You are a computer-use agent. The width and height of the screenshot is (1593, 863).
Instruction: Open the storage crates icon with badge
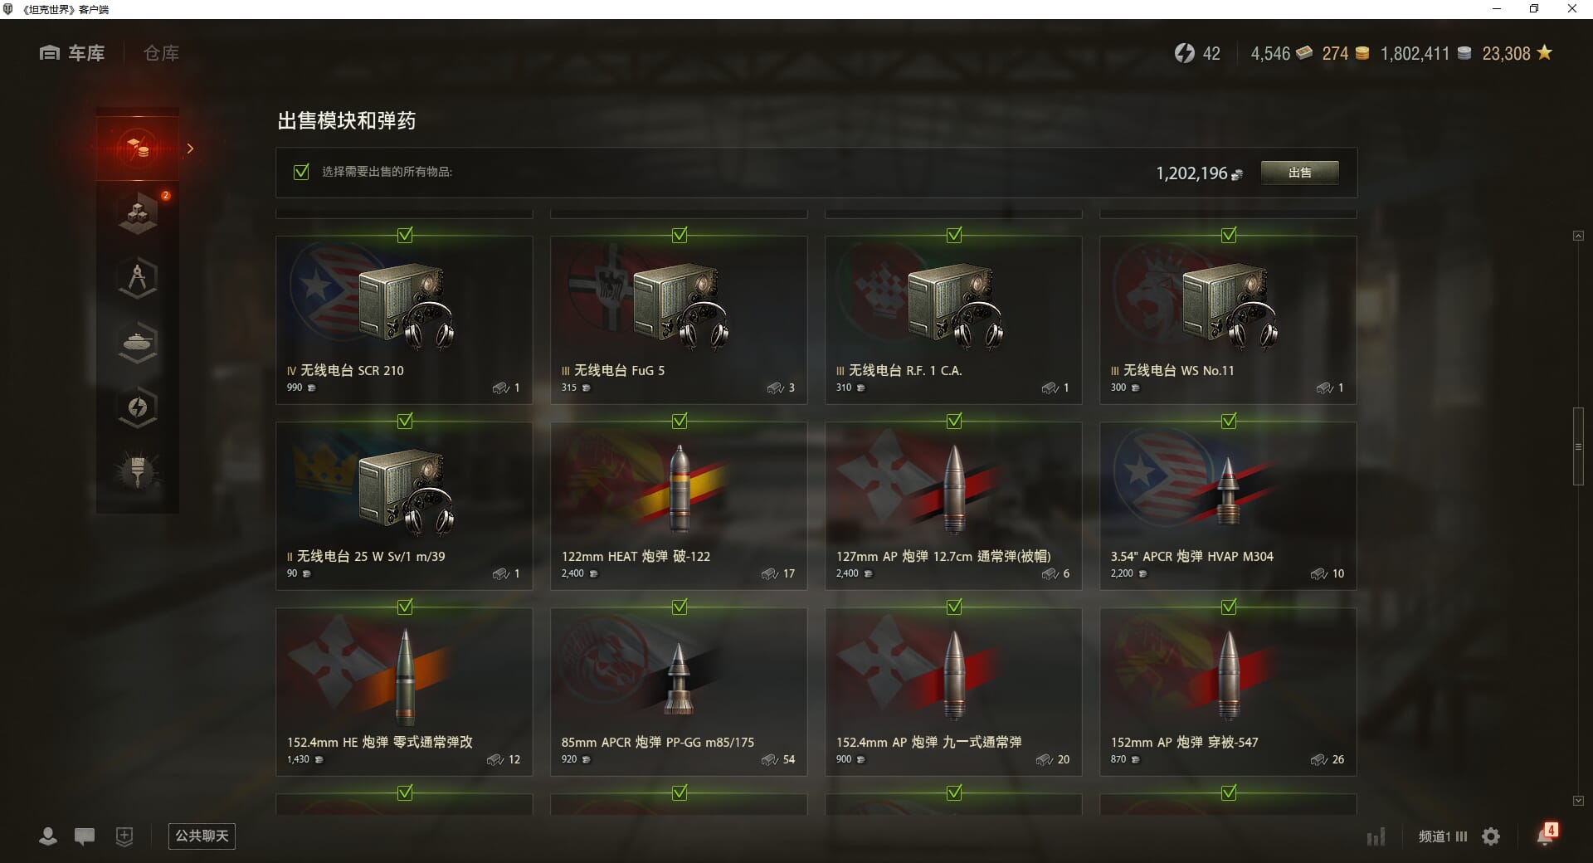(138, 213)
